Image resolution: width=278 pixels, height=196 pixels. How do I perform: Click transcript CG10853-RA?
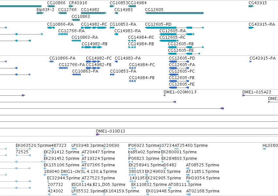pos(123,24)
